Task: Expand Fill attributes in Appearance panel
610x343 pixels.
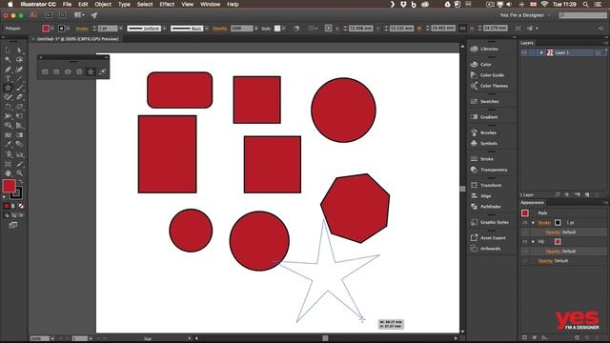Action: click(x=533, y=242)
